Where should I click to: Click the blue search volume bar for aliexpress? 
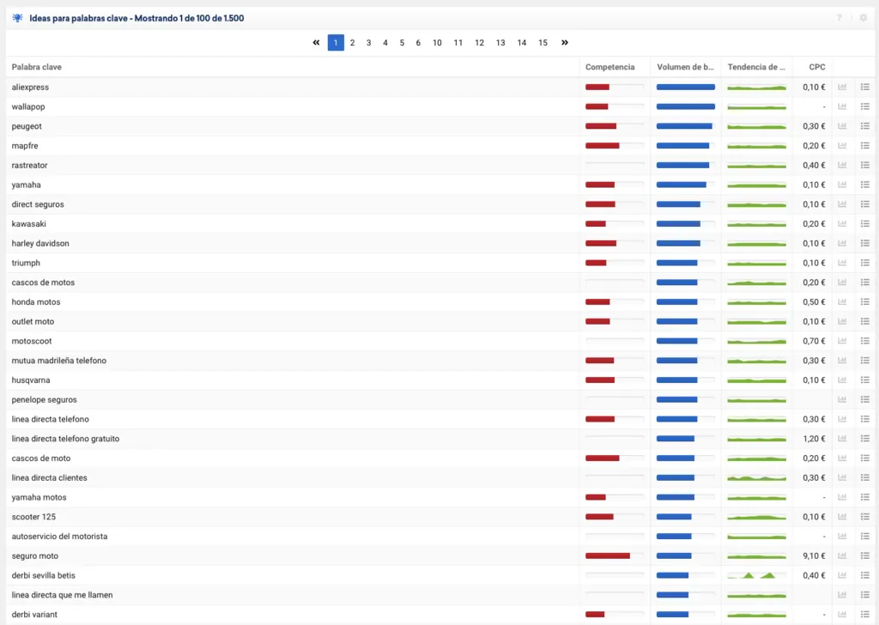pyautogui.click(x=686, y=87)
